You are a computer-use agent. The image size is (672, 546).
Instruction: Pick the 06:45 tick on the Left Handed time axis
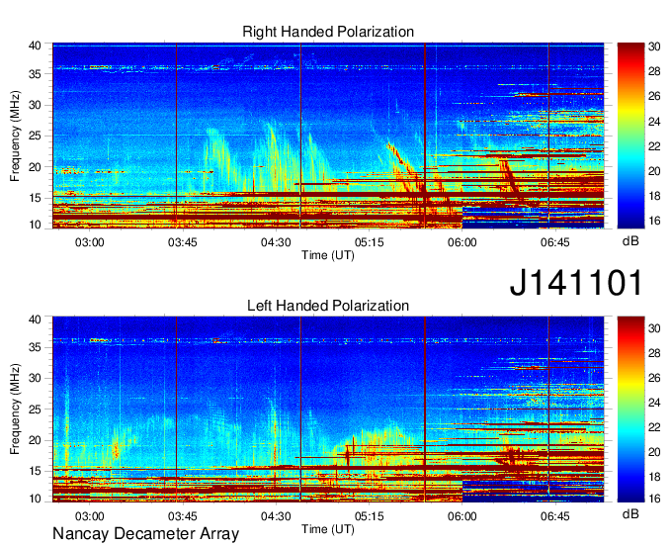[x=555, y=516]
